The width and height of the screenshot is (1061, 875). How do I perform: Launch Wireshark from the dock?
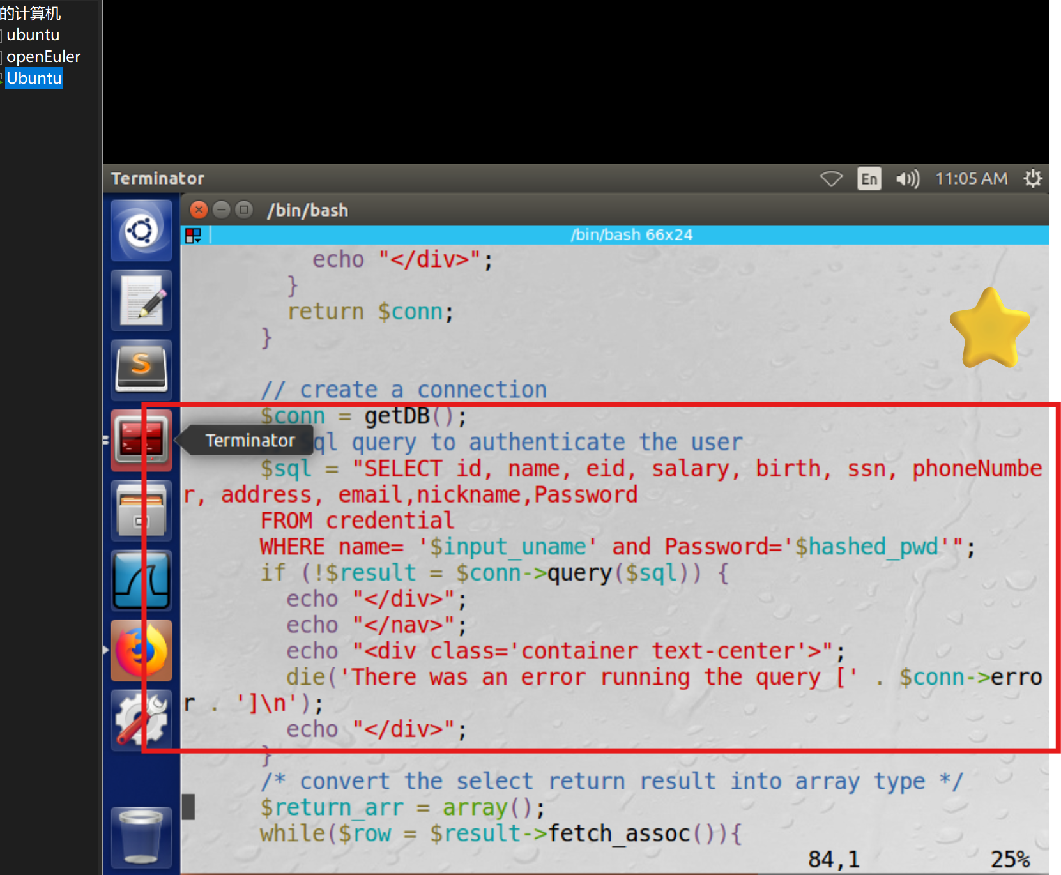[141, 580]
